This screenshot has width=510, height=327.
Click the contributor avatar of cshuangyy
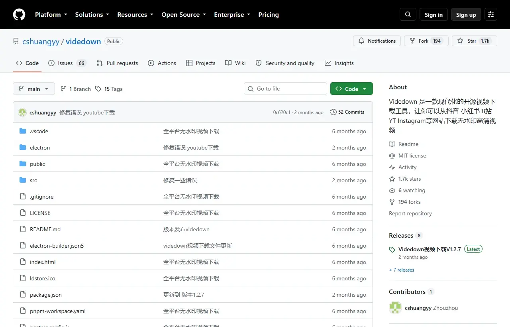(x=395, y=308)
